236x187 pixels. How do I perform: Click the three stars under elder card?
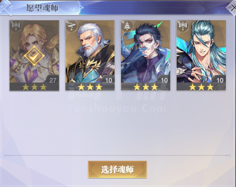[x=90, y=87]
